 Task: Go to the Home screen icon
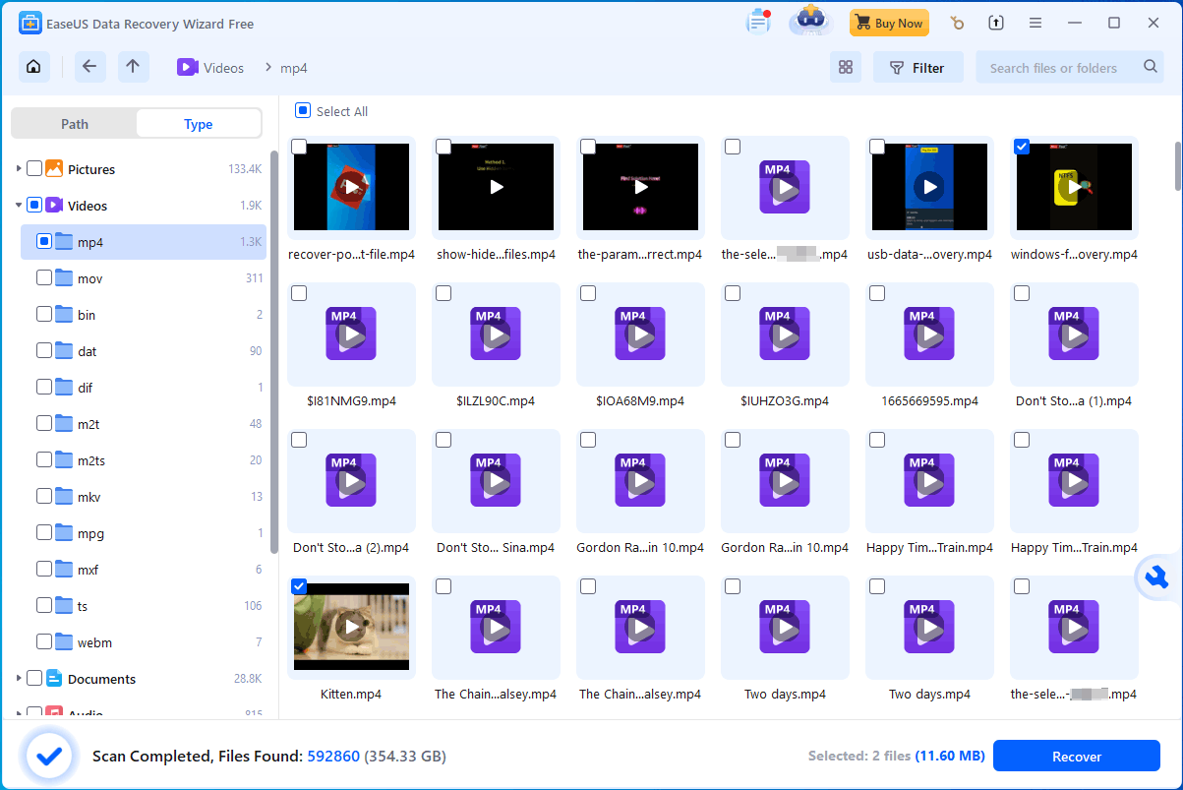[33, 67]
